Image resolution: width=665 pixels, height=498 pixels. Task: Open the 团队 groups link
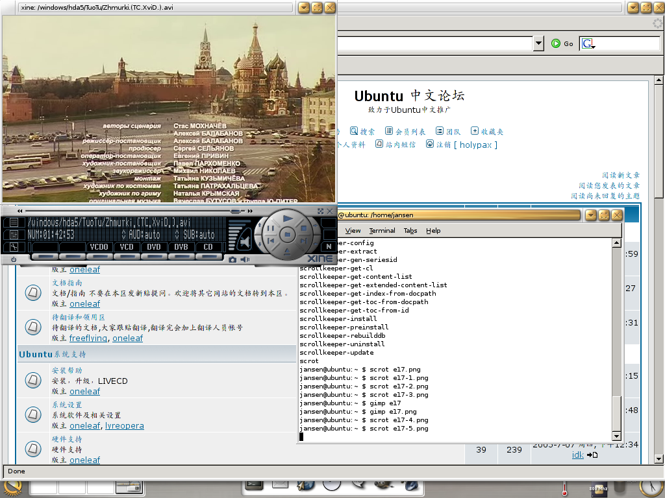click(448, 131)
